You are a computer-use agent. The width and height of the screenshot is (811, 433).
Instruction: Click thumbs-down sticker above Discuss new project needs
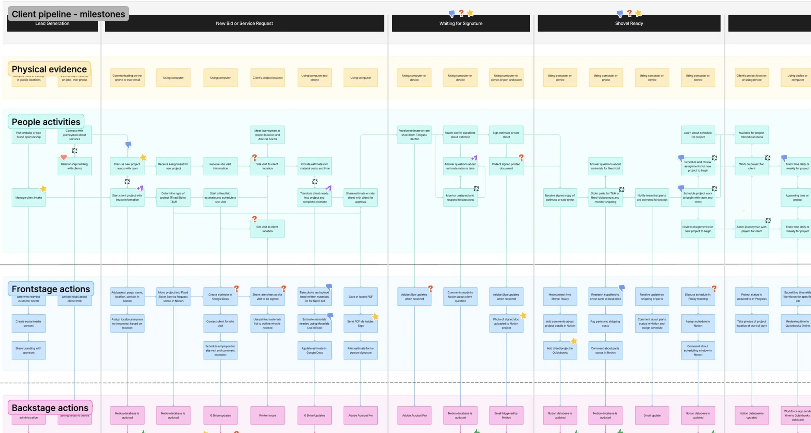click(x=128, y=144)
